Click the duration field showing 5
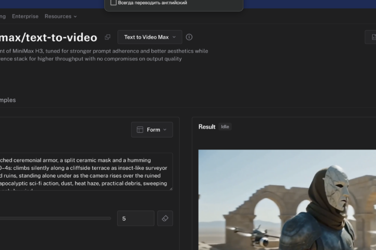Screen dimensions: 376x250 pos(136,218)
